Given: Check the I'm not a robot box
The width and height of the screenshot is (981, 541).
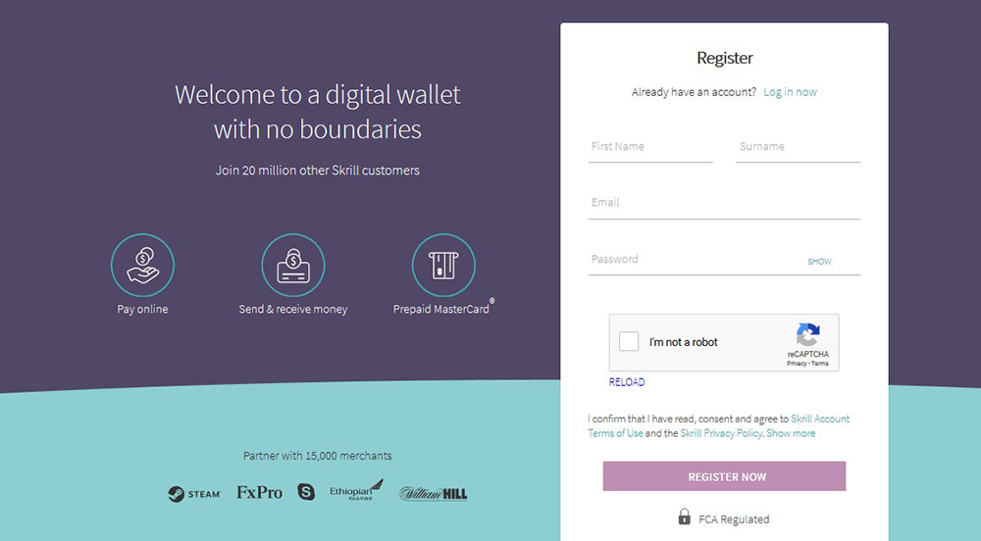Looking at the screenshot, I should pos(629,342).
